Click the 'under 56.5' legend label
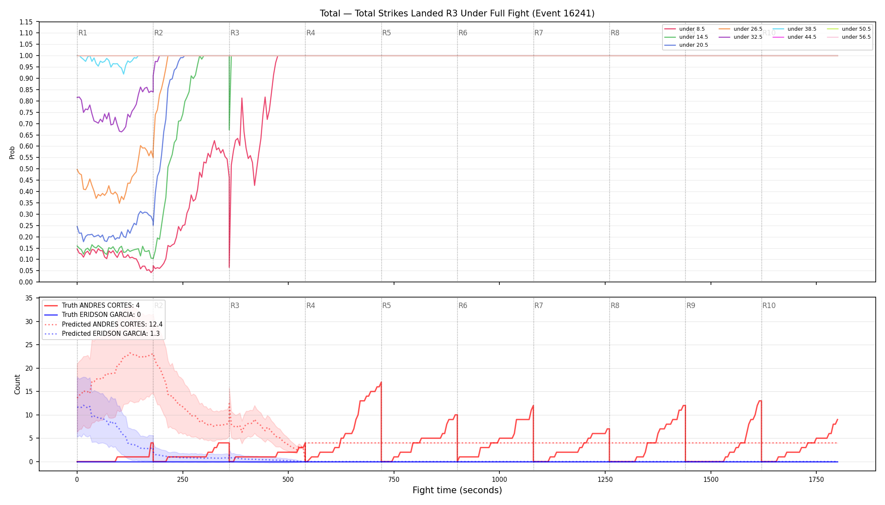The width and height of the screenshot is (885, 505). tap(856, 37)
